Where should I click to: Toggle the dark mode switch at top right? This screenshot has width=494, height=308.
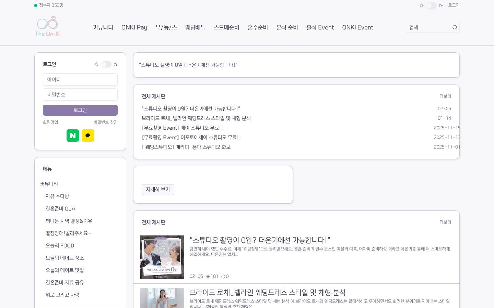tap(431, 5)
